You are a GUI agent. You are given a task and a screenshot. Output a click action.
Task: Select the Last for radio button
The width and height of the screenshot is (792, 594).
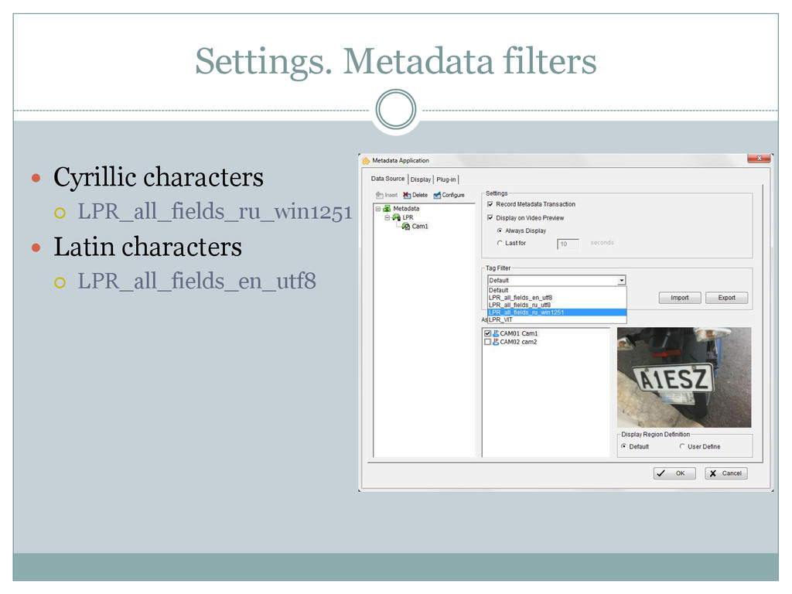500,243
